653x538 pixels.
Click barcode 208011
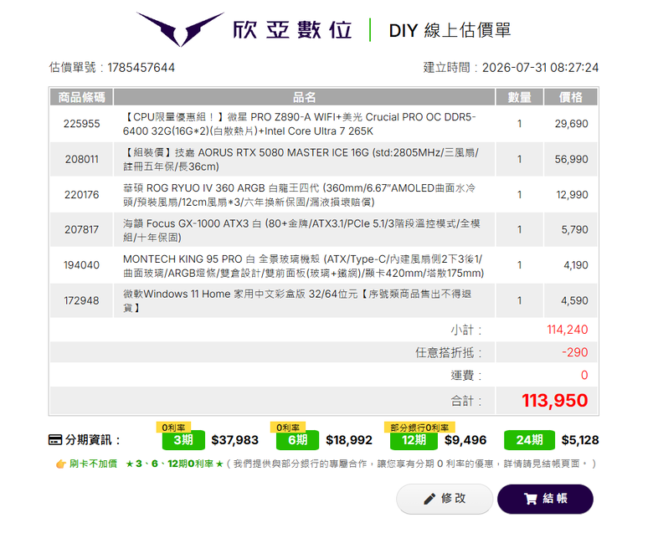[82, 159]
